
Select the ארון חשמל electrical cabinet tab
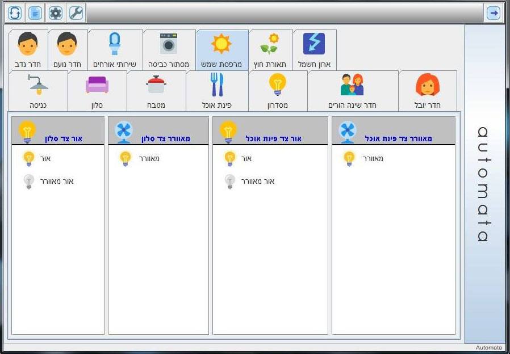[x=314, y=50]
